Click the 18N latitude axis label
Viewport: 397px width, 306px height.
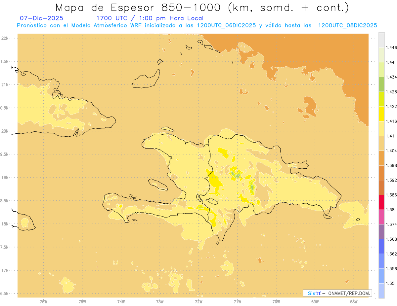pos(6,224)
